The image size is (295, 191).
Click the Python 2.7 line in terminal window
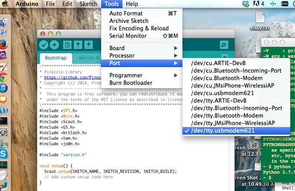tap(279, 172)
